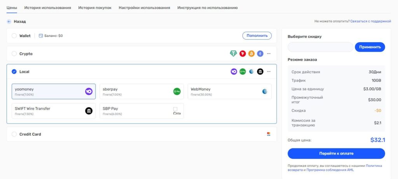Click the red Tron icon in Crypto row

pyautogui.click(x=243, y=54)
